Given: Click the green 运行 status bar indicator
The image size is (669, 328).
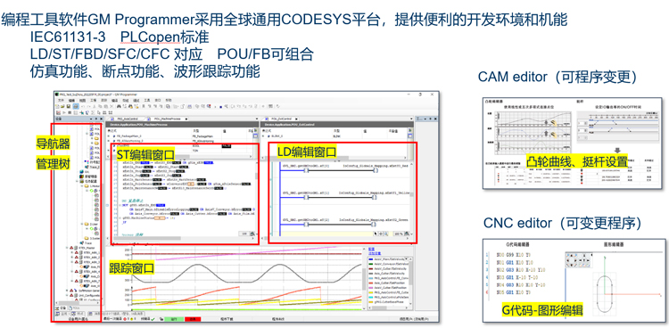Looking at the screenshot, I should (174, 319).
